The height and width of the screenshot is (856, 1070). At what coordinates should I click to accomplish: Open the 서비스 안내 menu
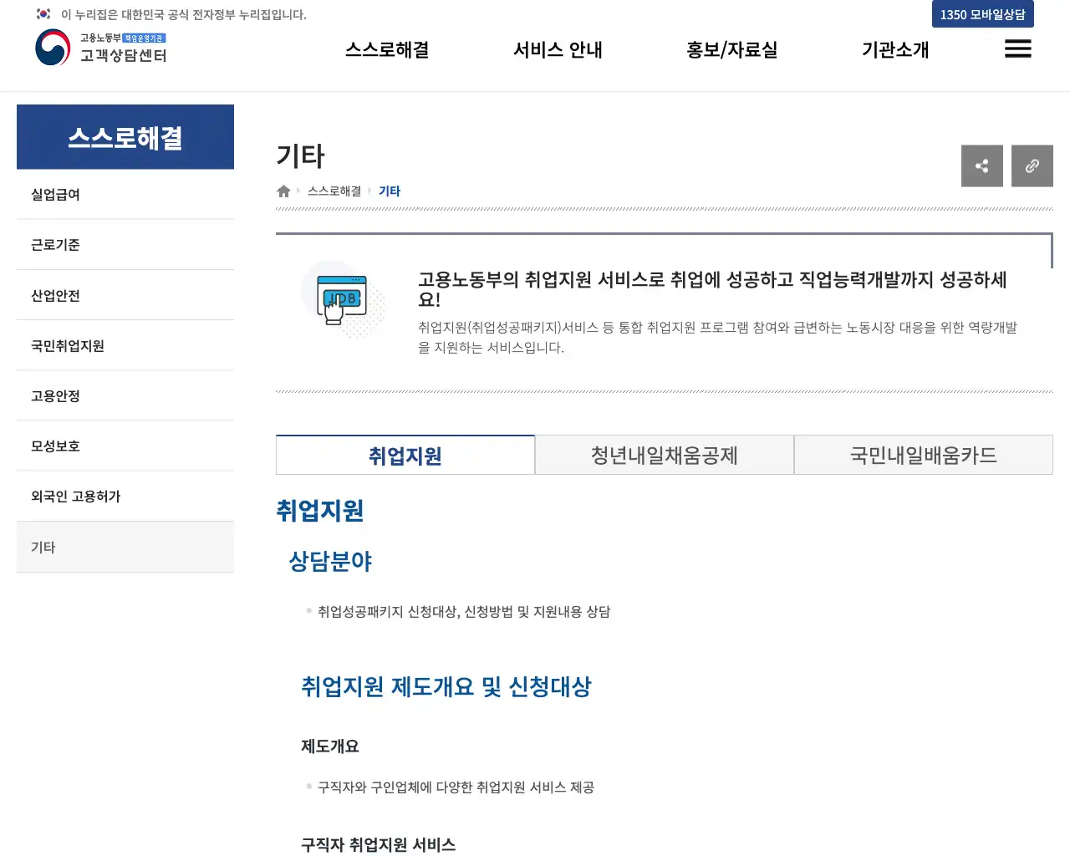click(557, 49)
